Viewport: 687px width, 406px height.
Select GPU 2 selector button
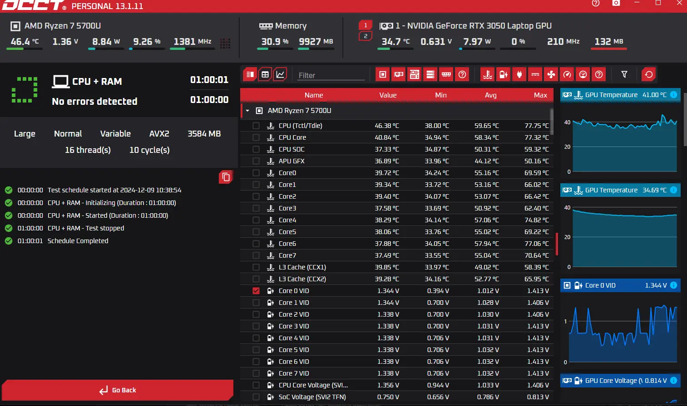(x=366, y=36)
